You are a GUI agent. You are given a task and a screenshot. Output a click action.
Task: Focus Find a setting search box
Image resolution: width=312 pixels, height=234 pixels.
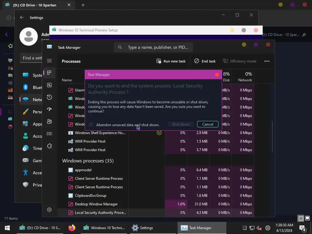(31, 58)
